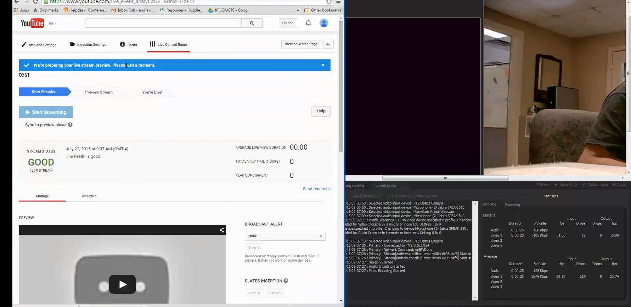This screenshot has height=307, width=631.
Task: Open the Ingestion Settings tab
Action: pyautogui.click(x=88, y=45)
